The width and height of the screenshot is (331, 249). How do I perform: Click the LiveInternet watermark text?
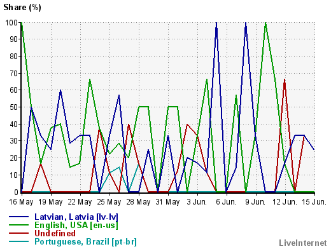(x=303, y=243)
